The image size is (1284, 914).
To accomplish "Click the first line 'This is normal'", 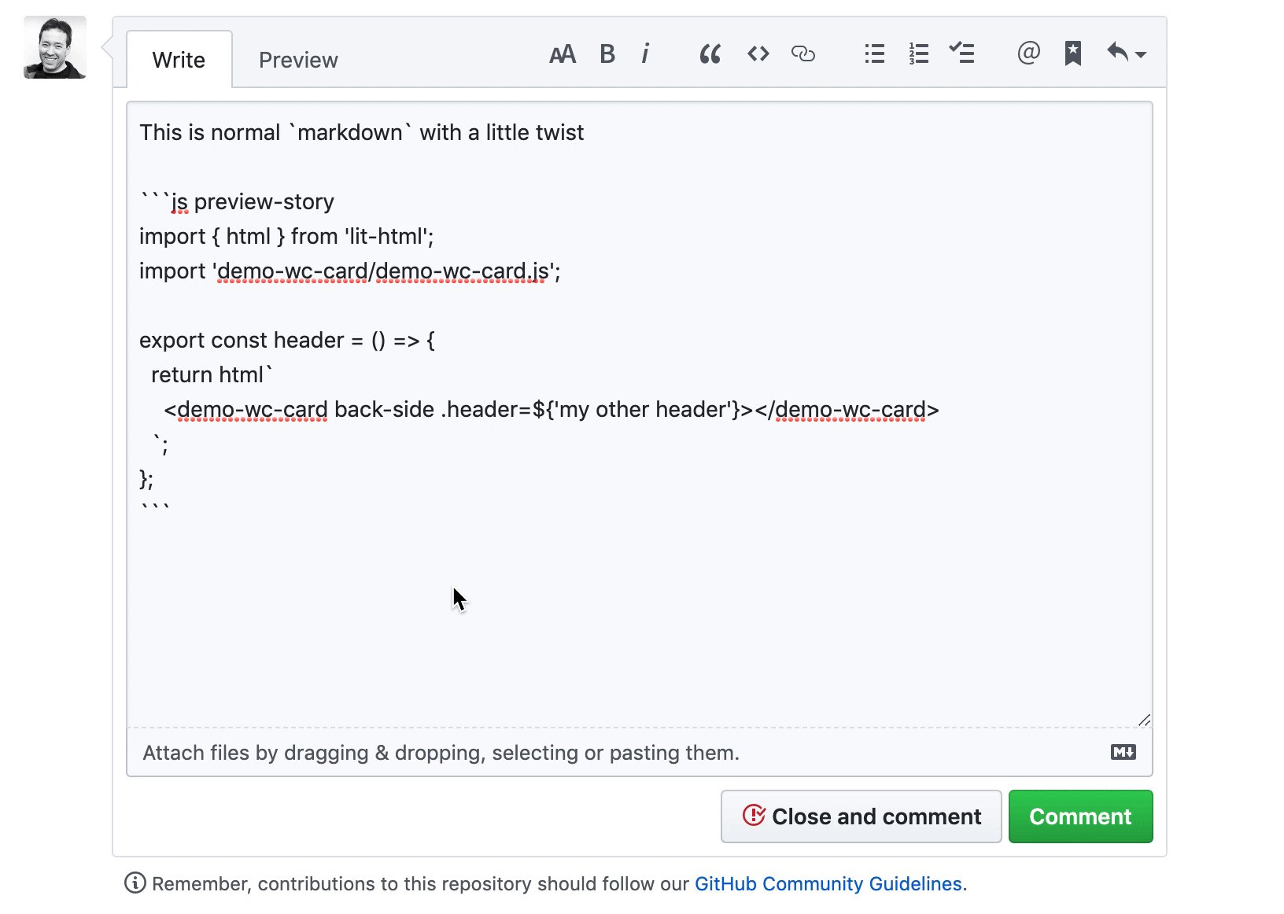I will click(x=361, y=133).
